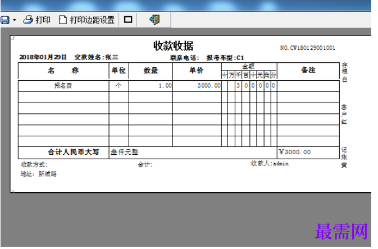The image size is (378, 249).
Task: Click the 会计 label
Action: (145, 165)
